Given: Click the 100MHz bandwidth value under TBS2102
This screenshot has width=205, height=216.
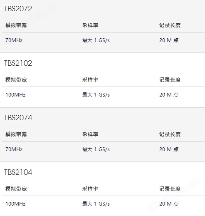Looking at the screenshot, I should (15, 95).
